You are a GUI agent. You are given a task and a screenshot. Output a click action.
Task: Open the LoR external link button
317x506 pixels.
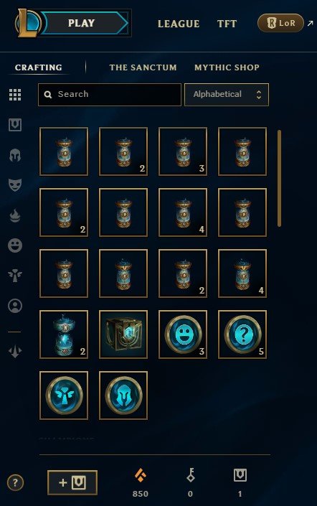pyautogui.click(x=280, y=23)
